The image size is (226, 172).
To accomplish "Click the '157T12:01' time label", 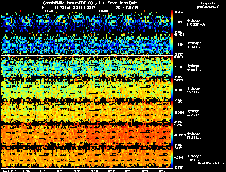I will coord(10,171).
